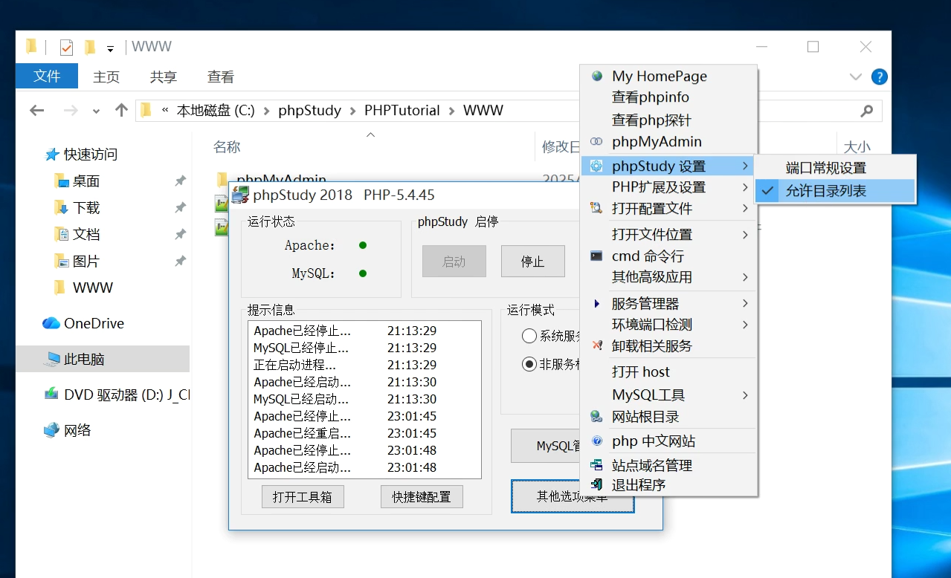
Task: Click the terminal icon beside cmd 命令行
Action: [596, 256]
